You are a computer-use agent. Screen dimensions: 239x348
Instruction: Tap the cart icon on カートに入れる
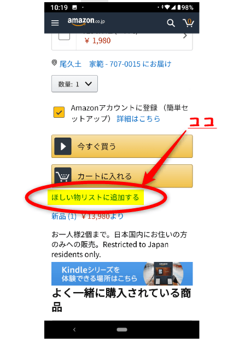[63, 175]
